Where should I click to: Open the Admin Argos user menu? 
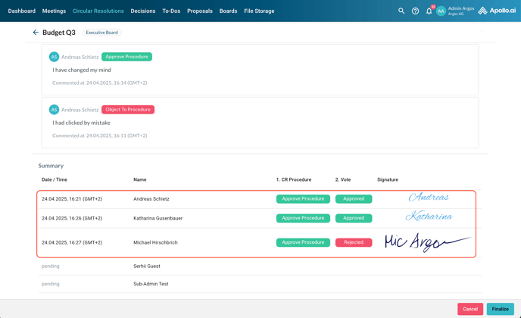pos(461,11)
